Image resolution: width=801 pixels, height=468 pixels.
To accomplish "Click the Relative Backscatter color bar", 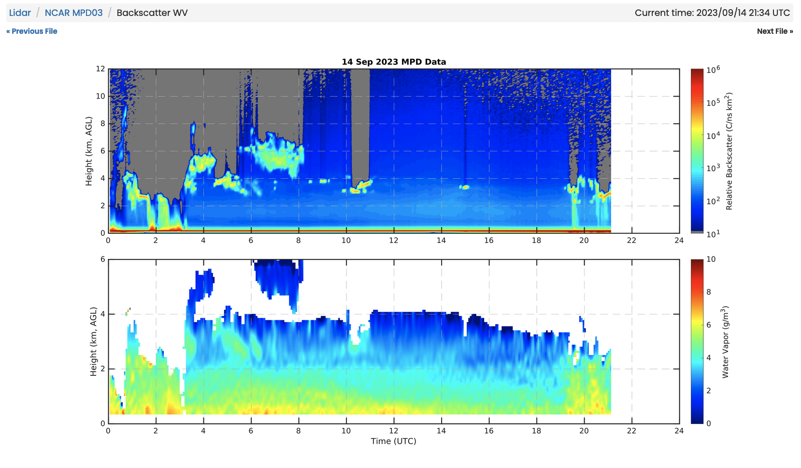I will pos(697,151).
